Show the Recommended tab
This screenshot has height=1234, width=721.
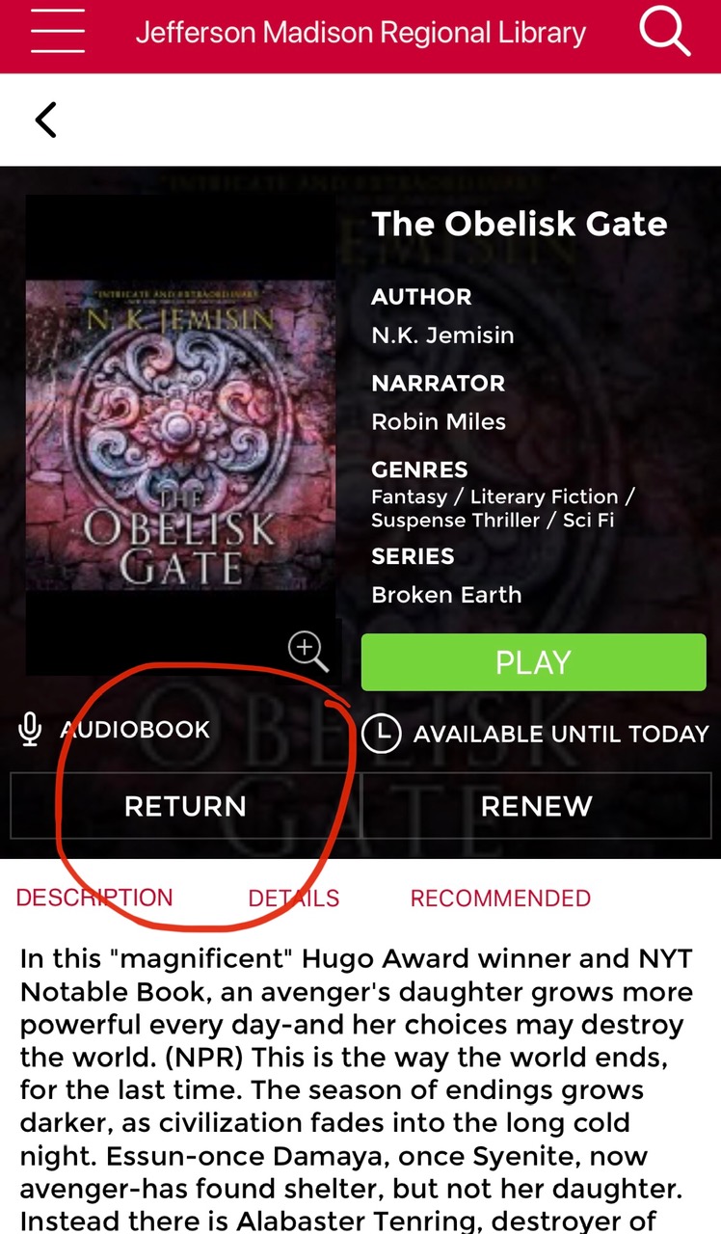coord(500,899)
